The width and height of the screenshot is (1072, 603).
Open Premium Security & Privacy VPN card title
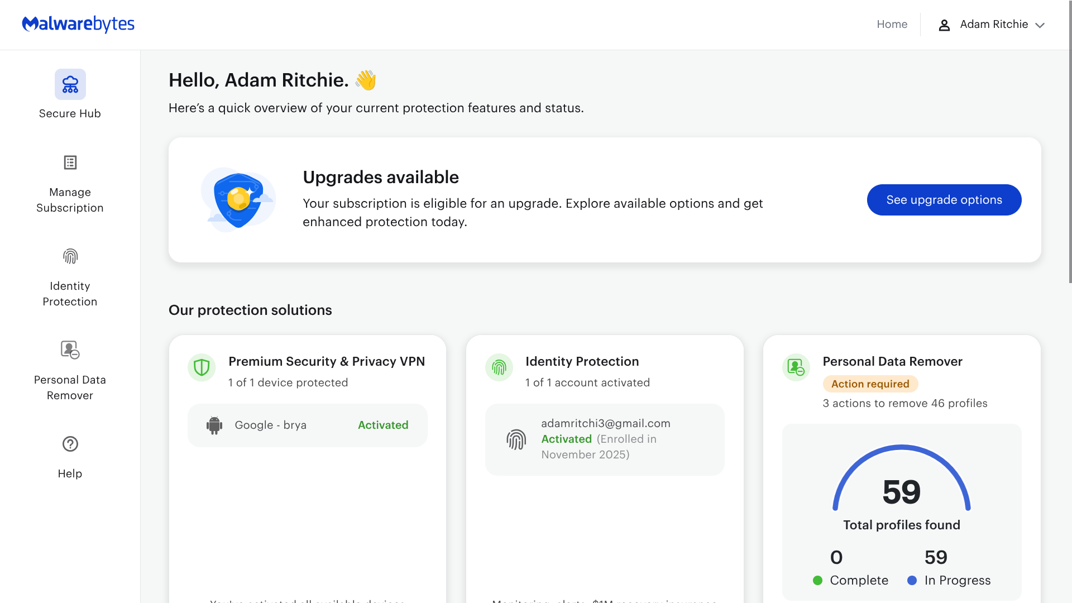[x=327, y=361]
